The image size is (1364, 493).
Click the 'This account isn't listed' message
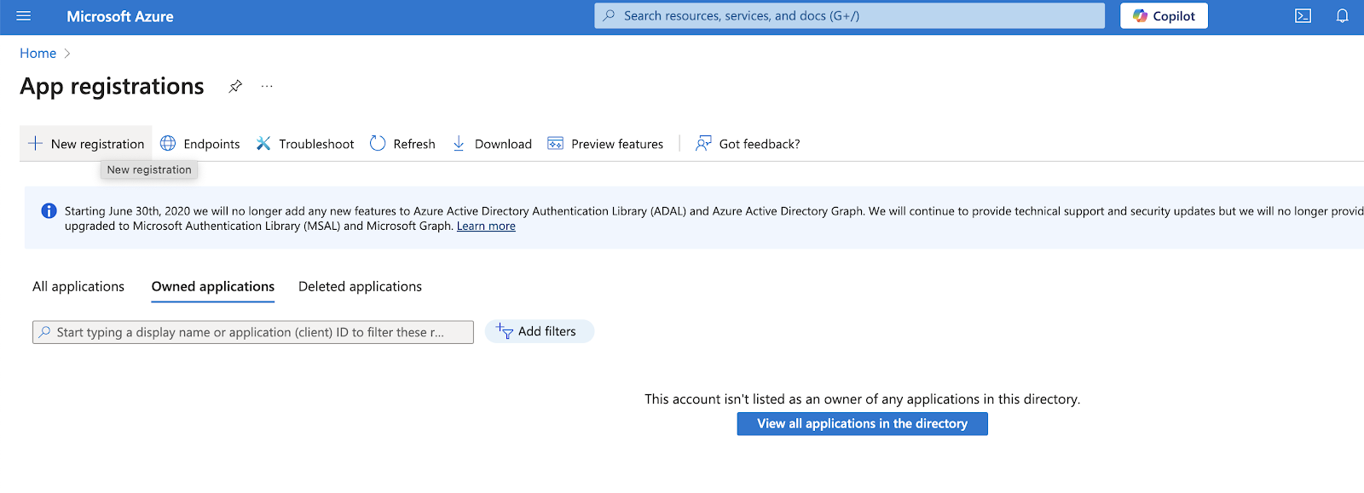tap(862, 399)
